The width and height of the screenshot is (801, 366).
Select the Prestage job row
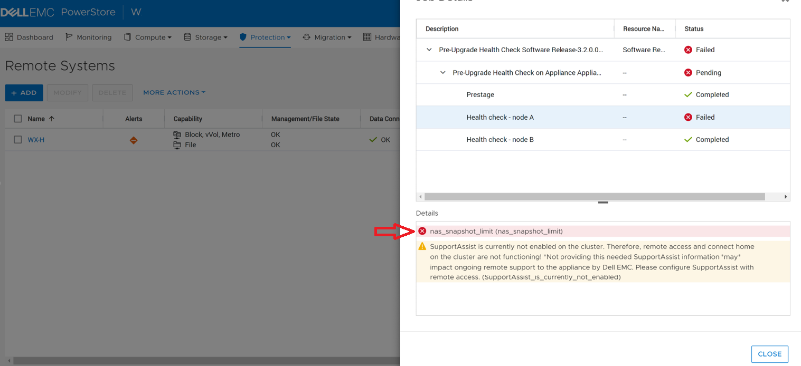tap(603, 95)
